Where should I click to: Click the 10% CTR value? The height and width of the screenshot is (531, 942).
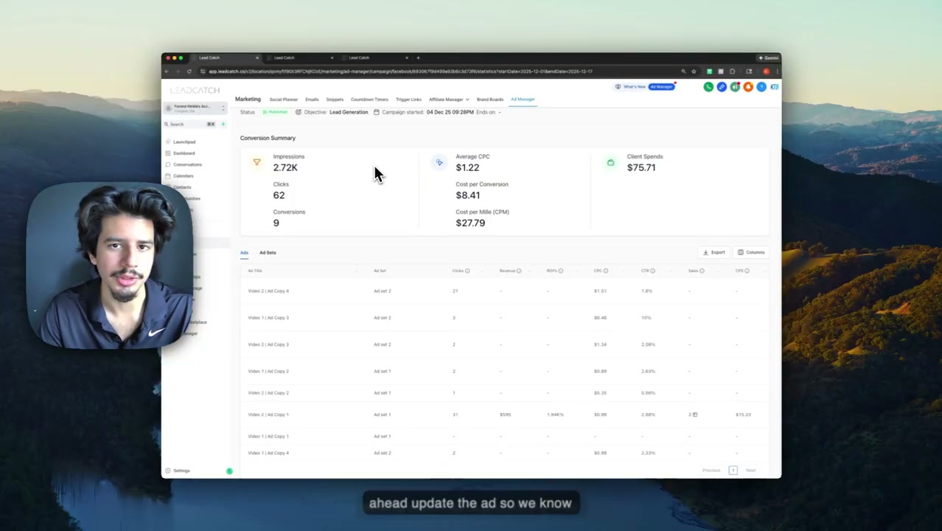tap(646, 318)
